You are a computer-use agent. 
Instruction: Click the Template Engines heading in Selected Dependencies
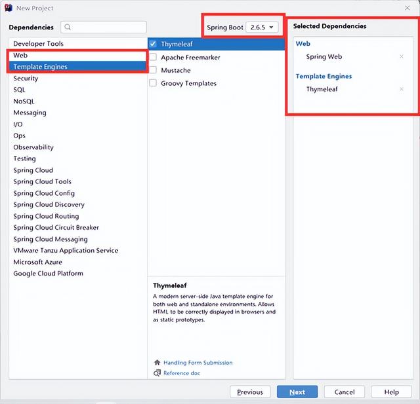pos(324,77)
